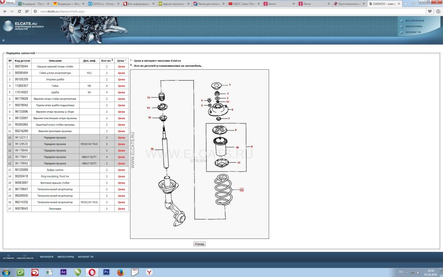Launch Photoshop from the taskbar
The width and height of the screenshot is (443, 277).
click(x=106, y=272)
